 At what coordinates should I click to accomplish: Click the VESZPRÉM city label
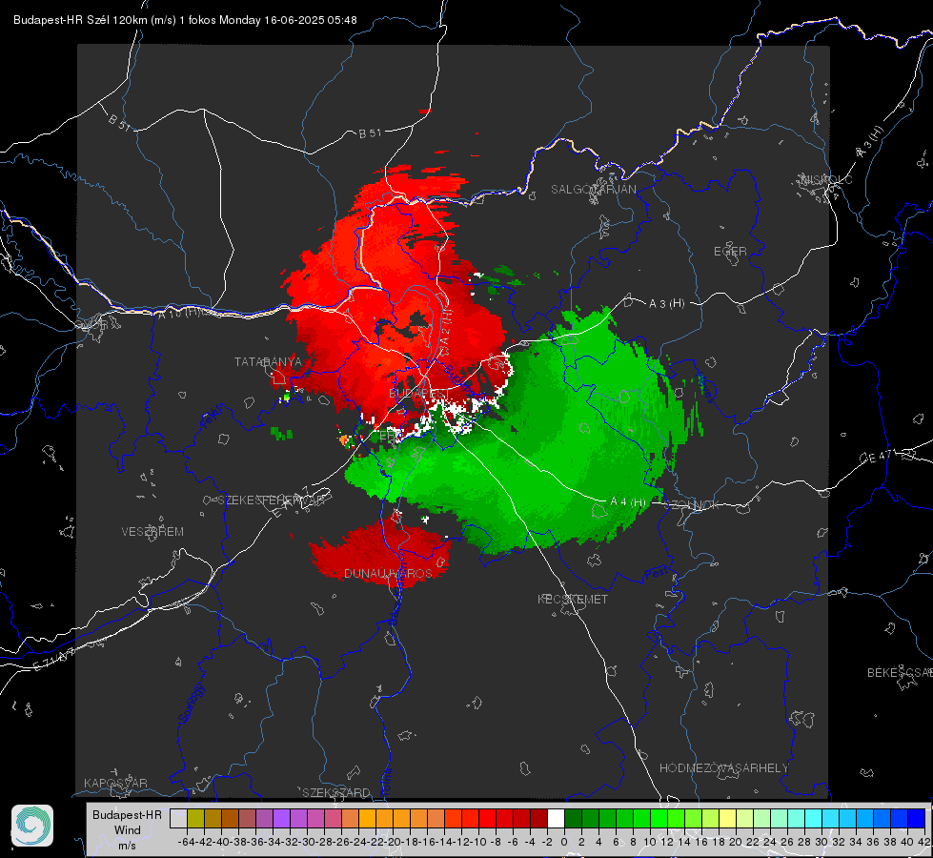(152, 532)
